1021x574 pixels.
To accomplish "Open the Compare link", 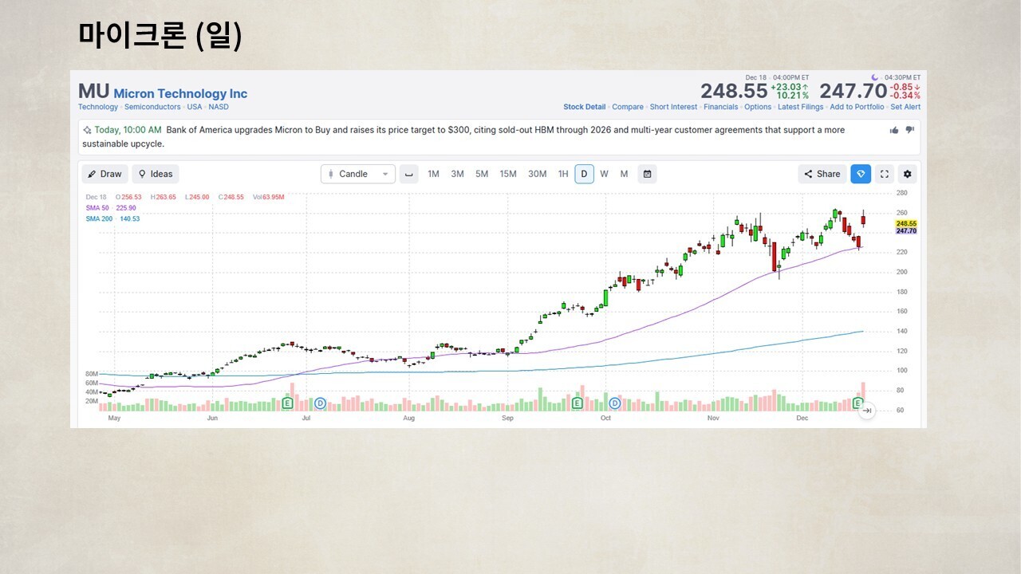I will tap(628, 107).
